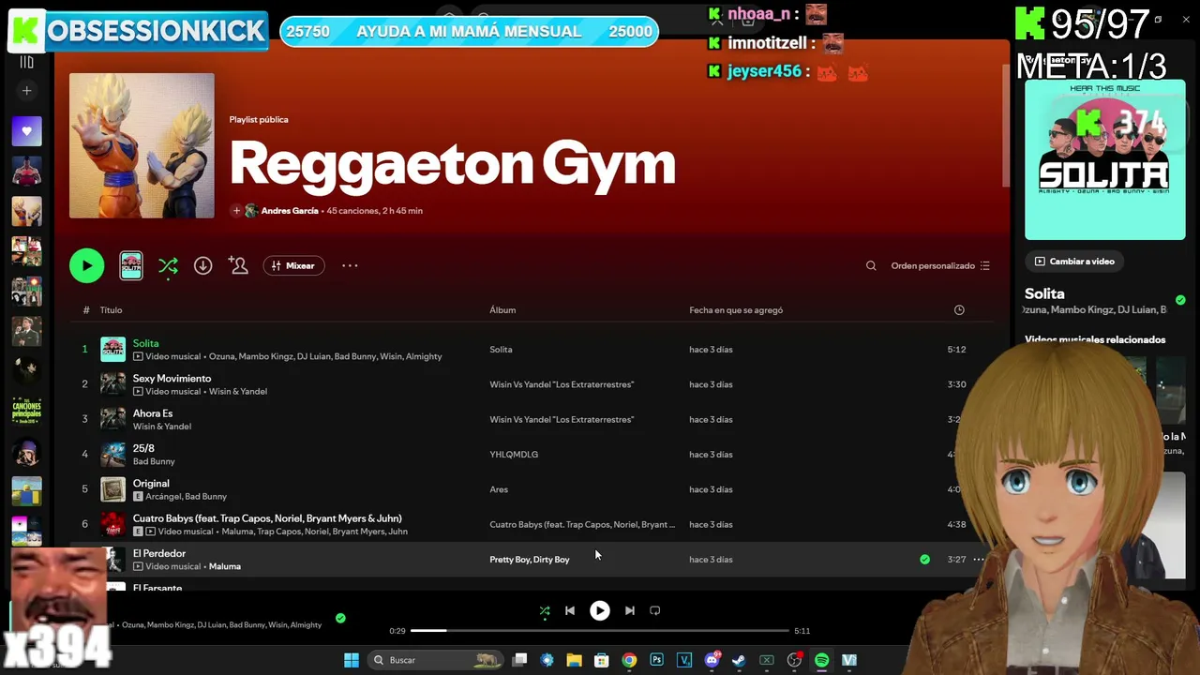Open more options for the El Perdedor row
Screen dimensions: 1200x675
979,560
